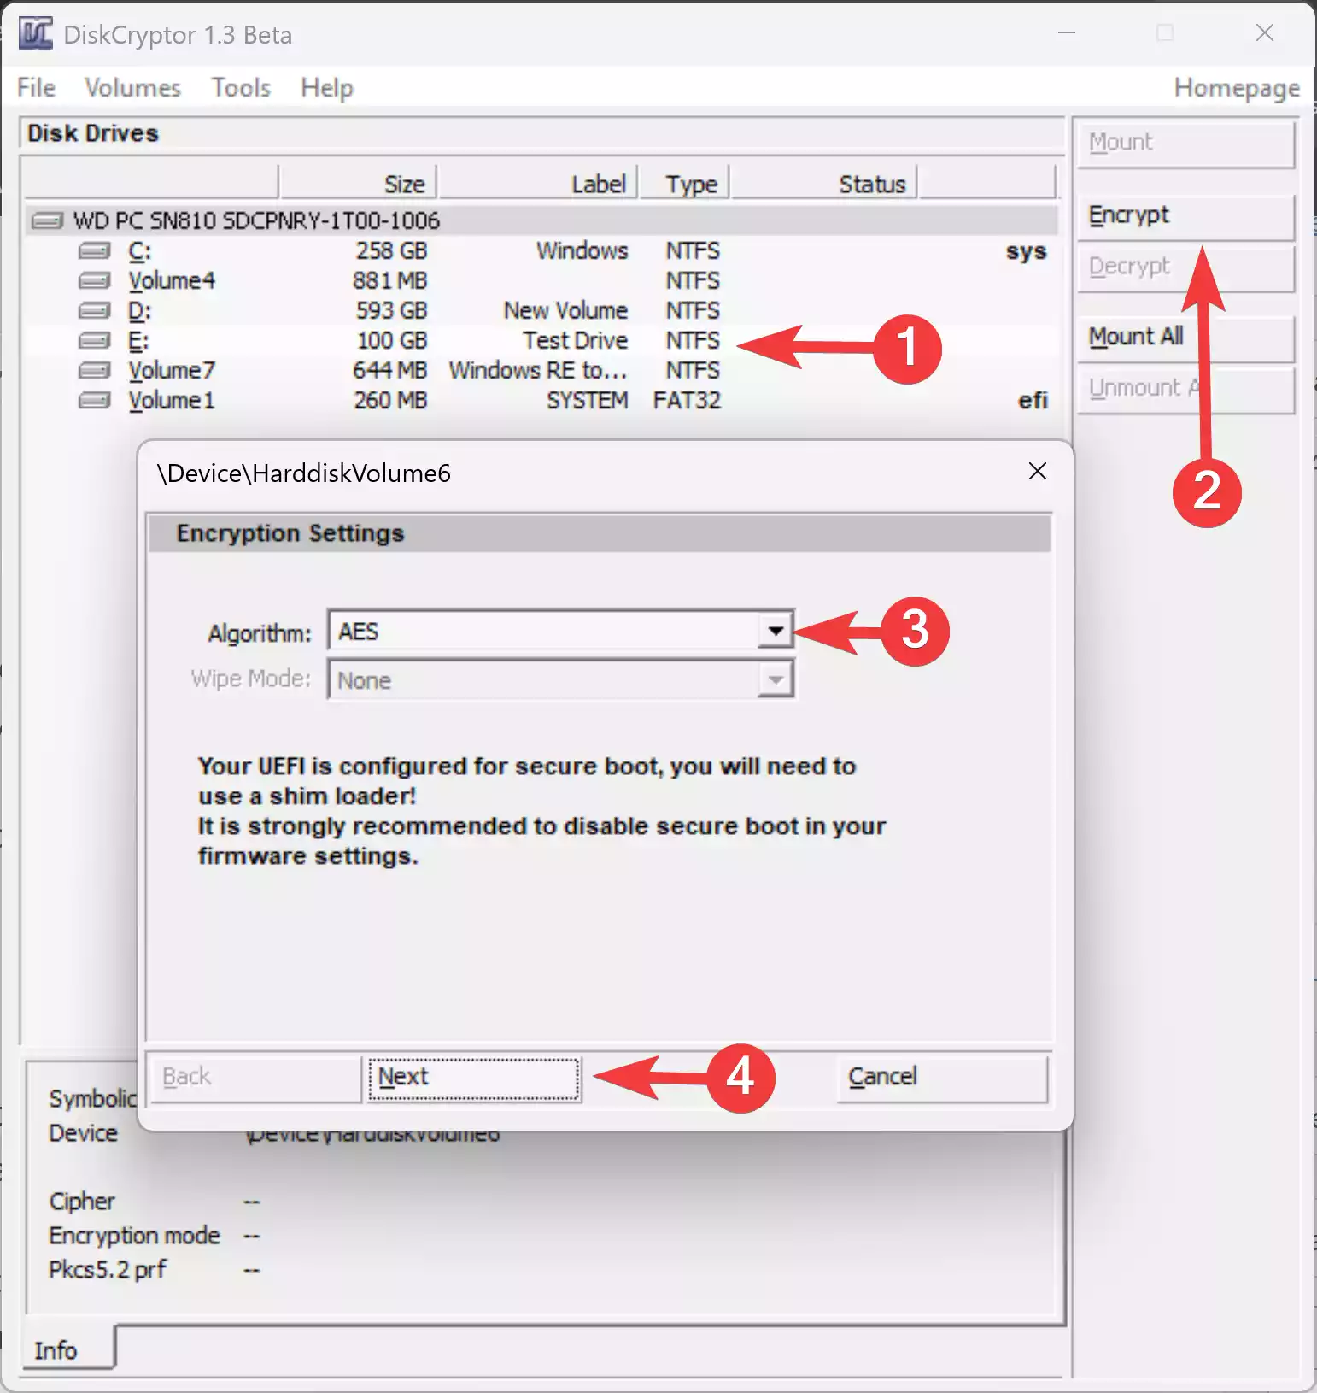Select the E: volume row

(x=542, y=341)
